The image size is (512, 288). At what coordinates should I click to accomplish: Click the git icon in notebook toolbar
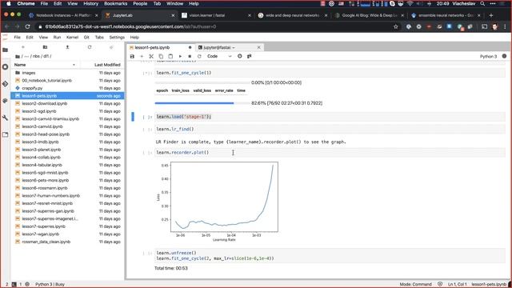(250, 56)
